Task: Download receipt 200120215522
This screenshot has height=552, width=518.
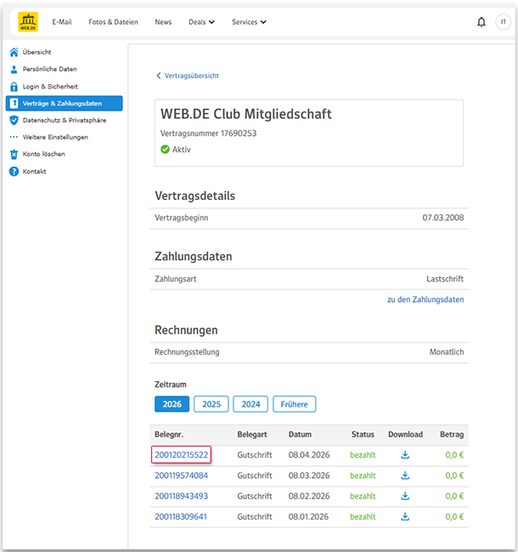Action: tap(405, 455)
